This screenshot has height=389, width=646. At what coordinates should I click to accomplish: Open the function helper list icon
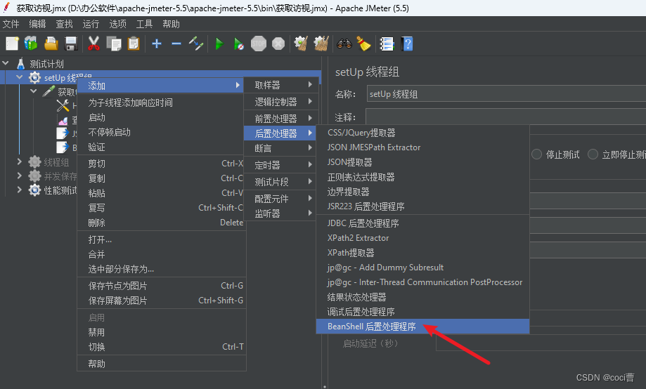[387, 44]
